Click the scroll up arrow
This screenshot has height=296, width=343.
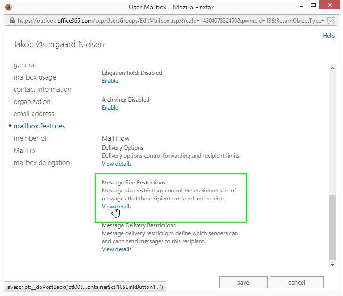tap(332, 68)
